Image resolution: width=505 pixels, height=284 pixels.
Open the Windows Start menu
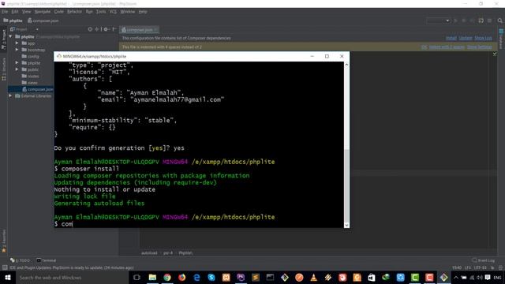7,277
